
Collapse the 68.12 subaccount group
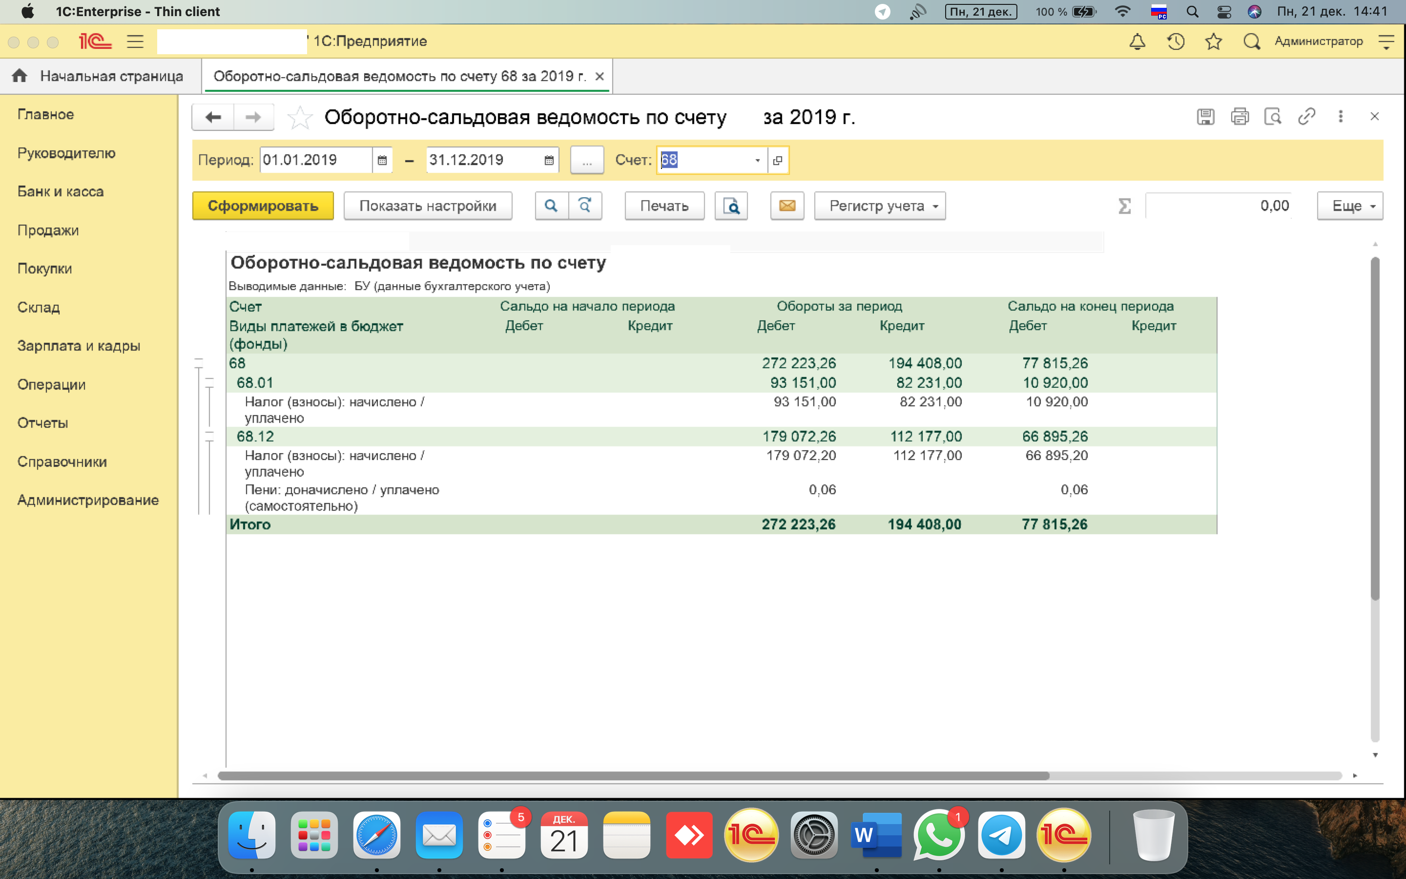tap(210, 437)
